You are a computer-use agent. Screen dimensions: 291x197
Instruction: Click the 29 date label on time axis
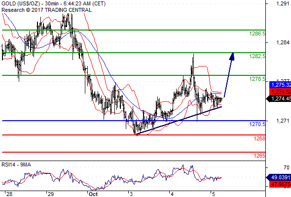pyautogui.click(x=51, y=194)
